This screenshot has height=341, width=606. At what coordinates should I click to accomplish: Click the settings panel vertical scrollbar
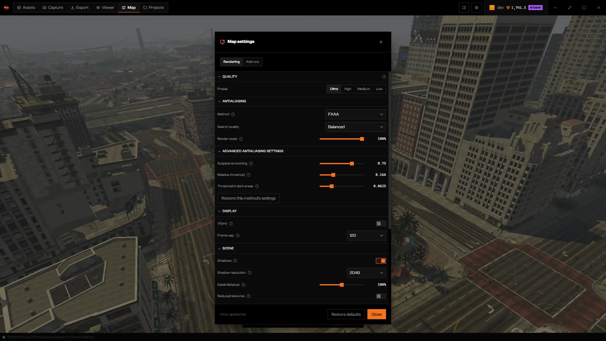click(x=390, y=151)
